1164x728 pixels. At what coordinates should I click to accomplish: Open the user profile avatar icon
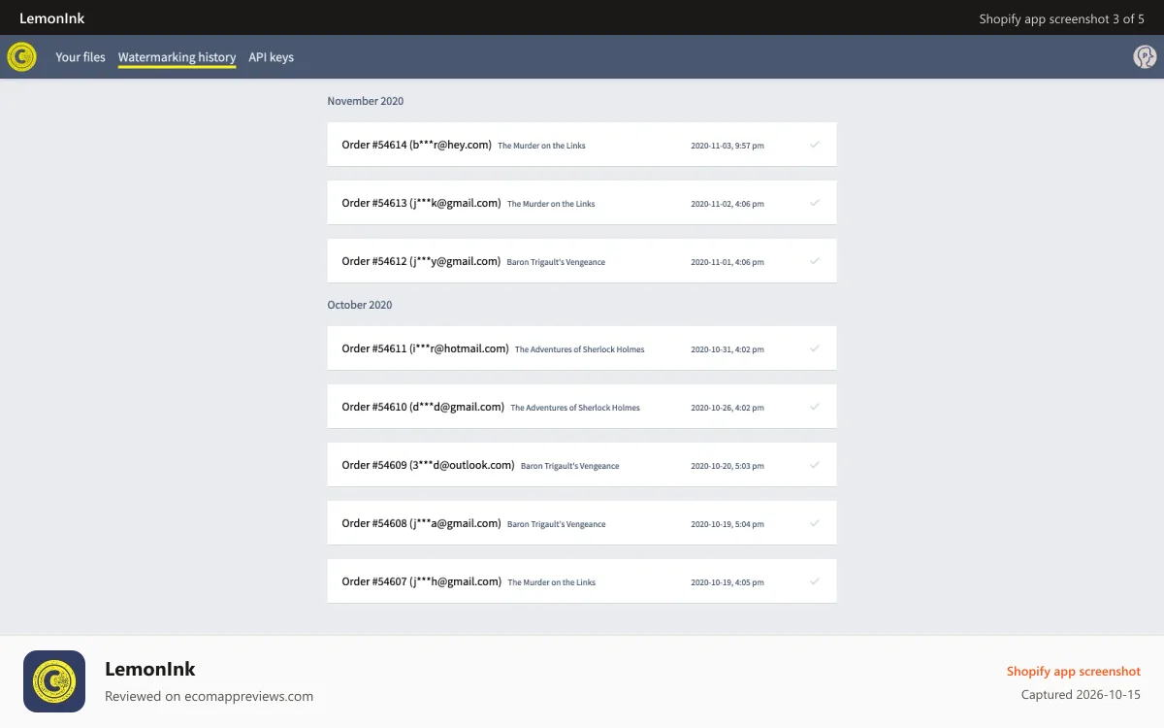click(1145, 57)
